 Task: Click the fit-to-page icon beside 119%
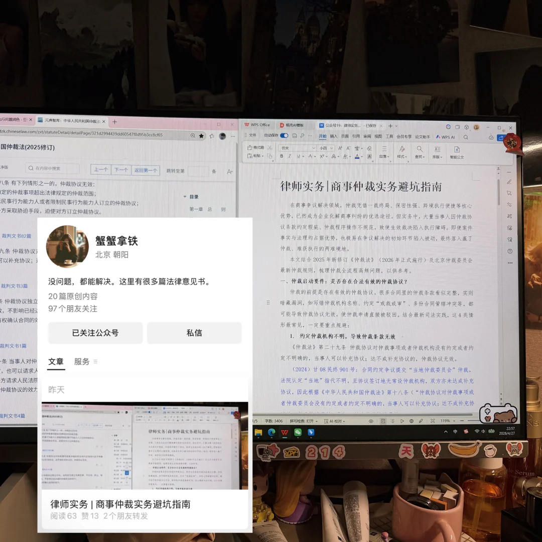pyautogui.click(x=433, y=421)
